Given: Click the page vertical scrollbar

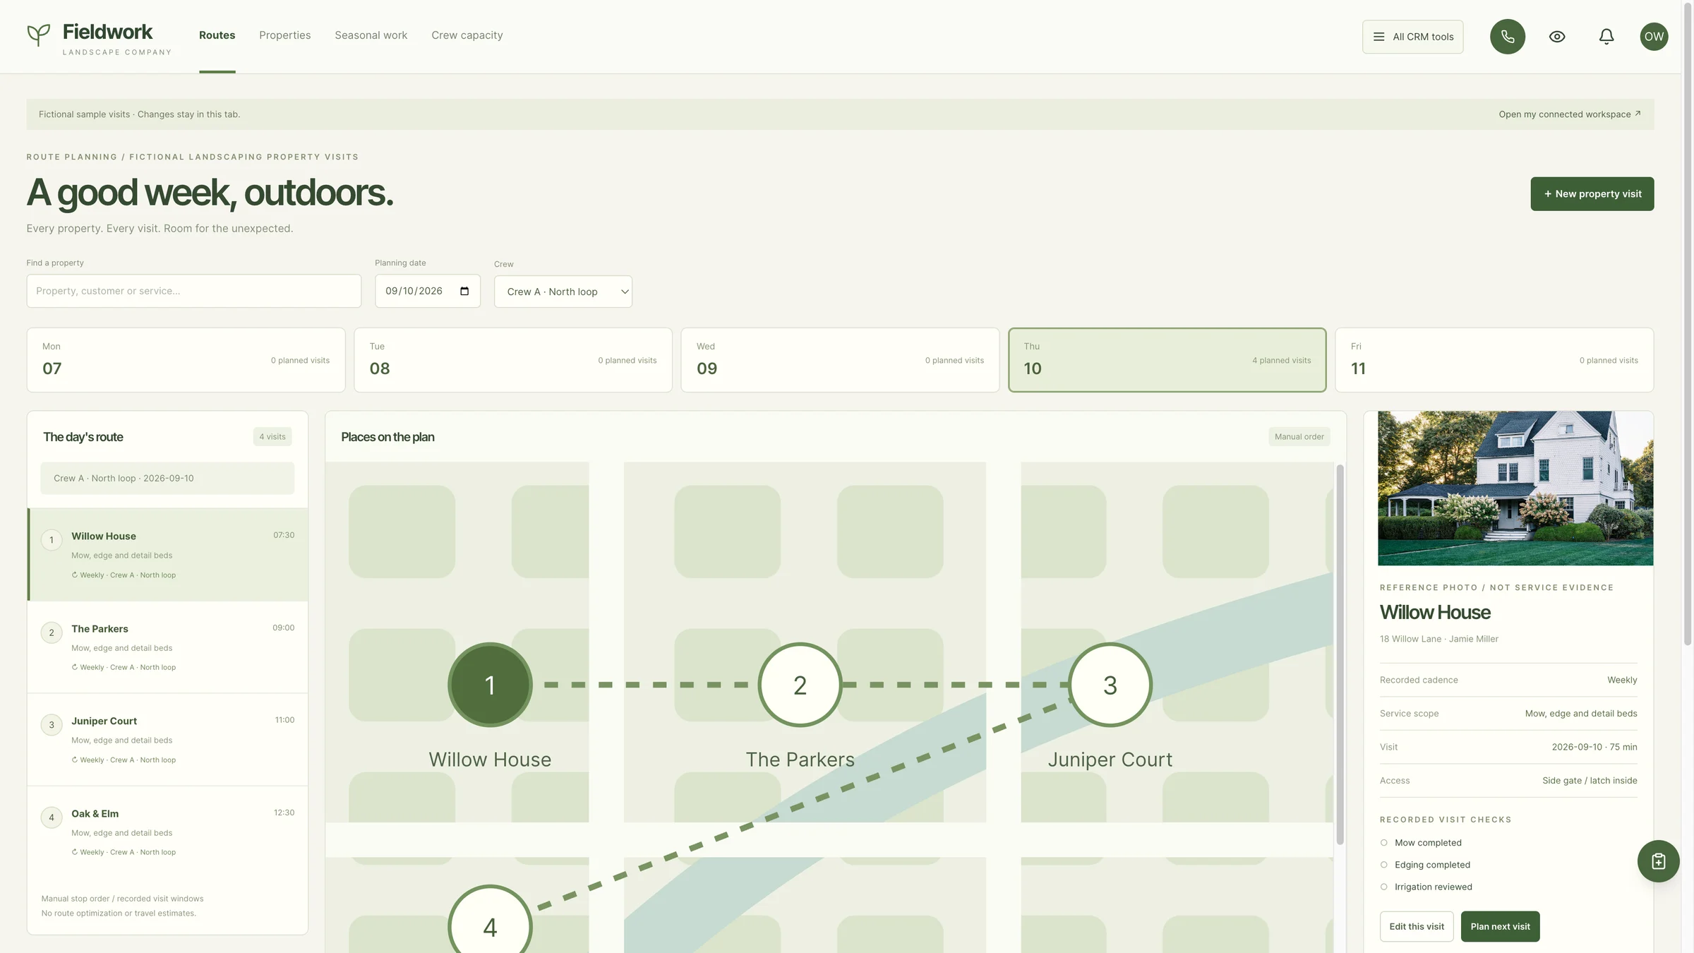Looking at the screenshot, I should click(x=1688, y=323).
